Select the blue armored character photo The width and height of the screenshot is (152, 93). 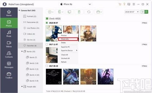coord(71,77)
